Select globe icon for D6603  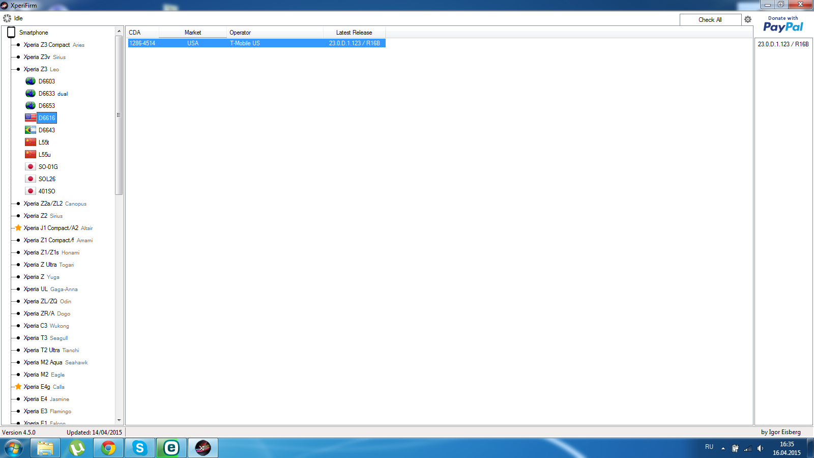(31, 81)
